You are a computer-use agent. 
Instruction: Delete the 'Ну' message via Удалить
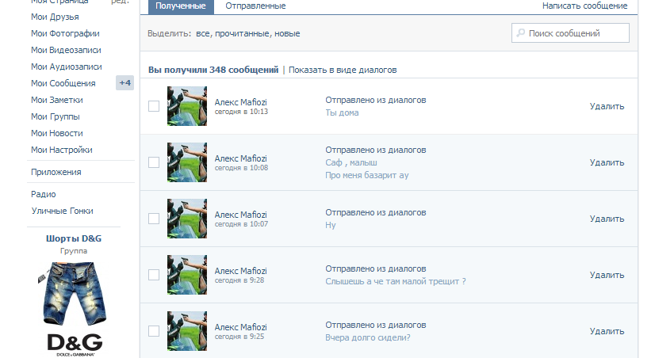607,219
